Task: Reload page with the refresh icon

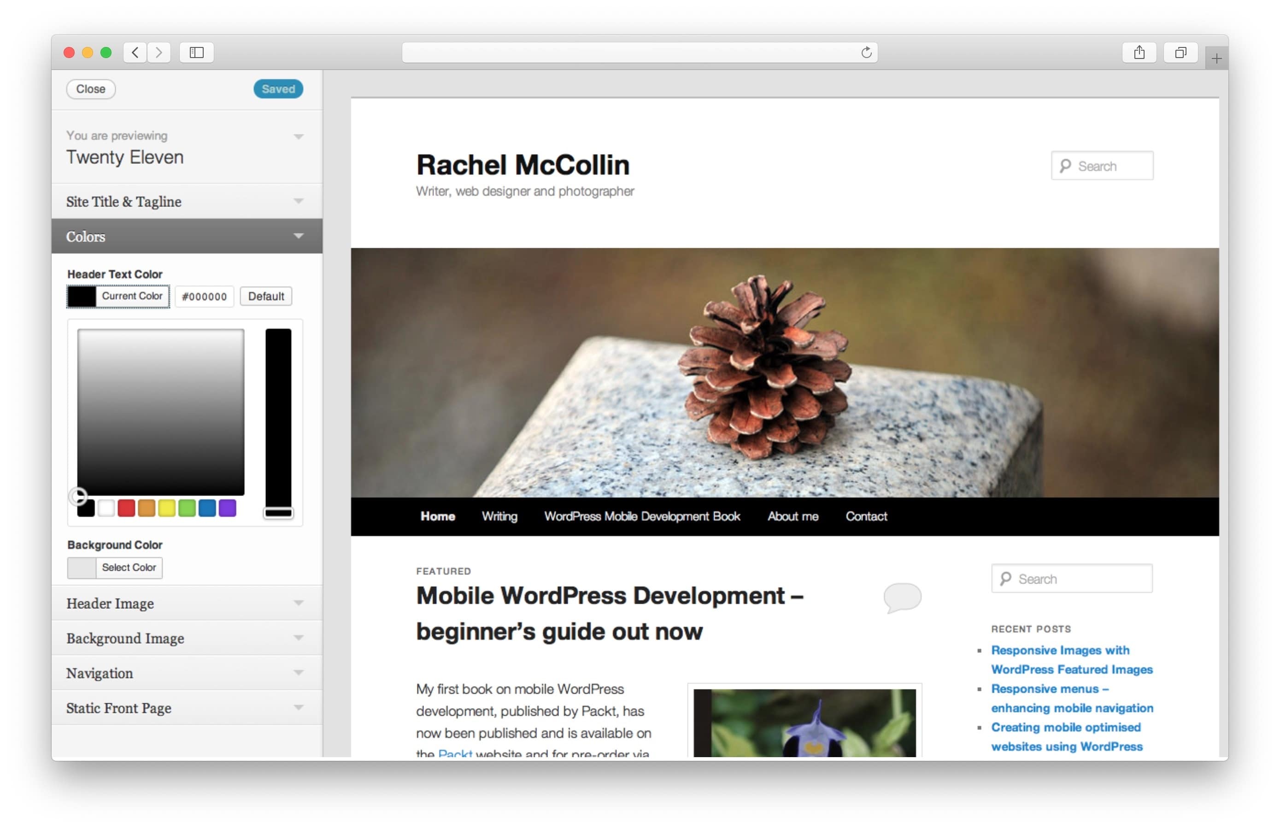Action: pyautogui.click(x=866, y=52)
